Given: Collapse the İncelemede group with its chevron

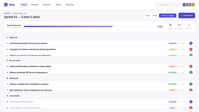Looking at the screenshot, I should pos(192,79).
